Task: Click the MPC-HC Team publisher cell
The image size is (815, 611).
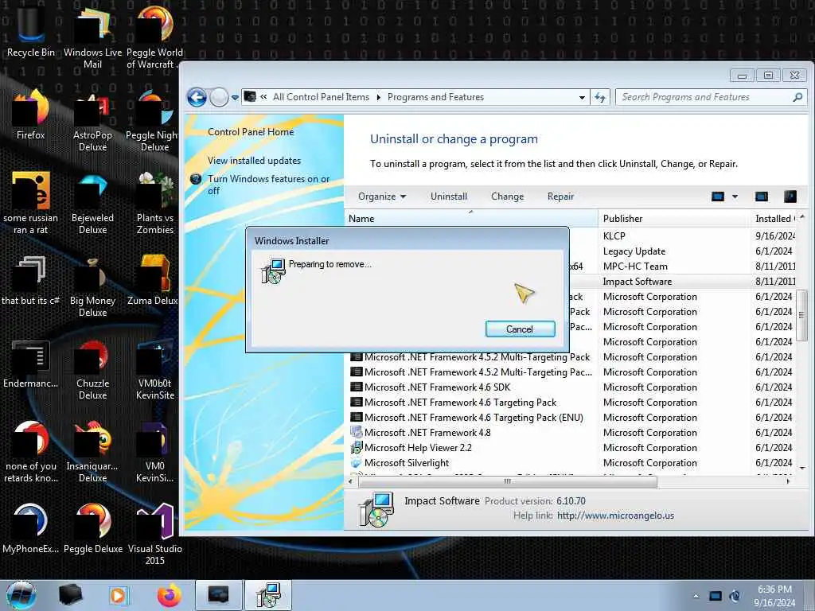Action: pos(635,267)
